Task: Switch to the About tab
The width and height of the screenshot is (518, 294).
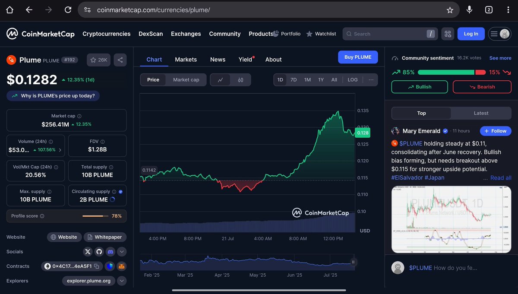Action: coord(273,60)
